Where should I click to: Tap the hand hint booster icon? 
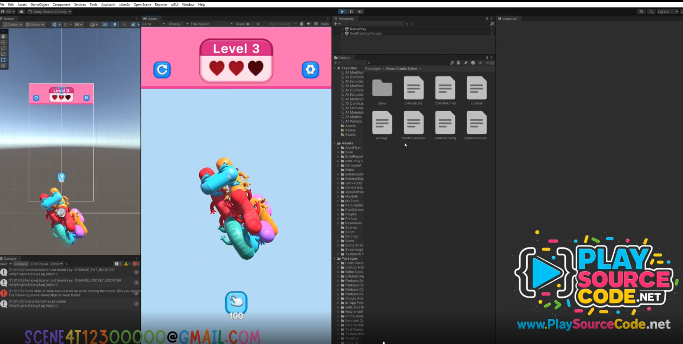click(x=236, y=302)
